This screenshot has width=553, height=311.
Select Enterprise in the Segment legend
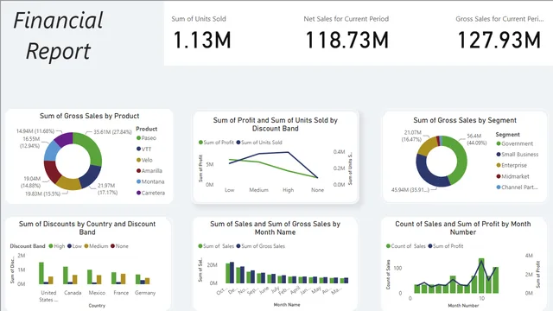tap(512, 165)
